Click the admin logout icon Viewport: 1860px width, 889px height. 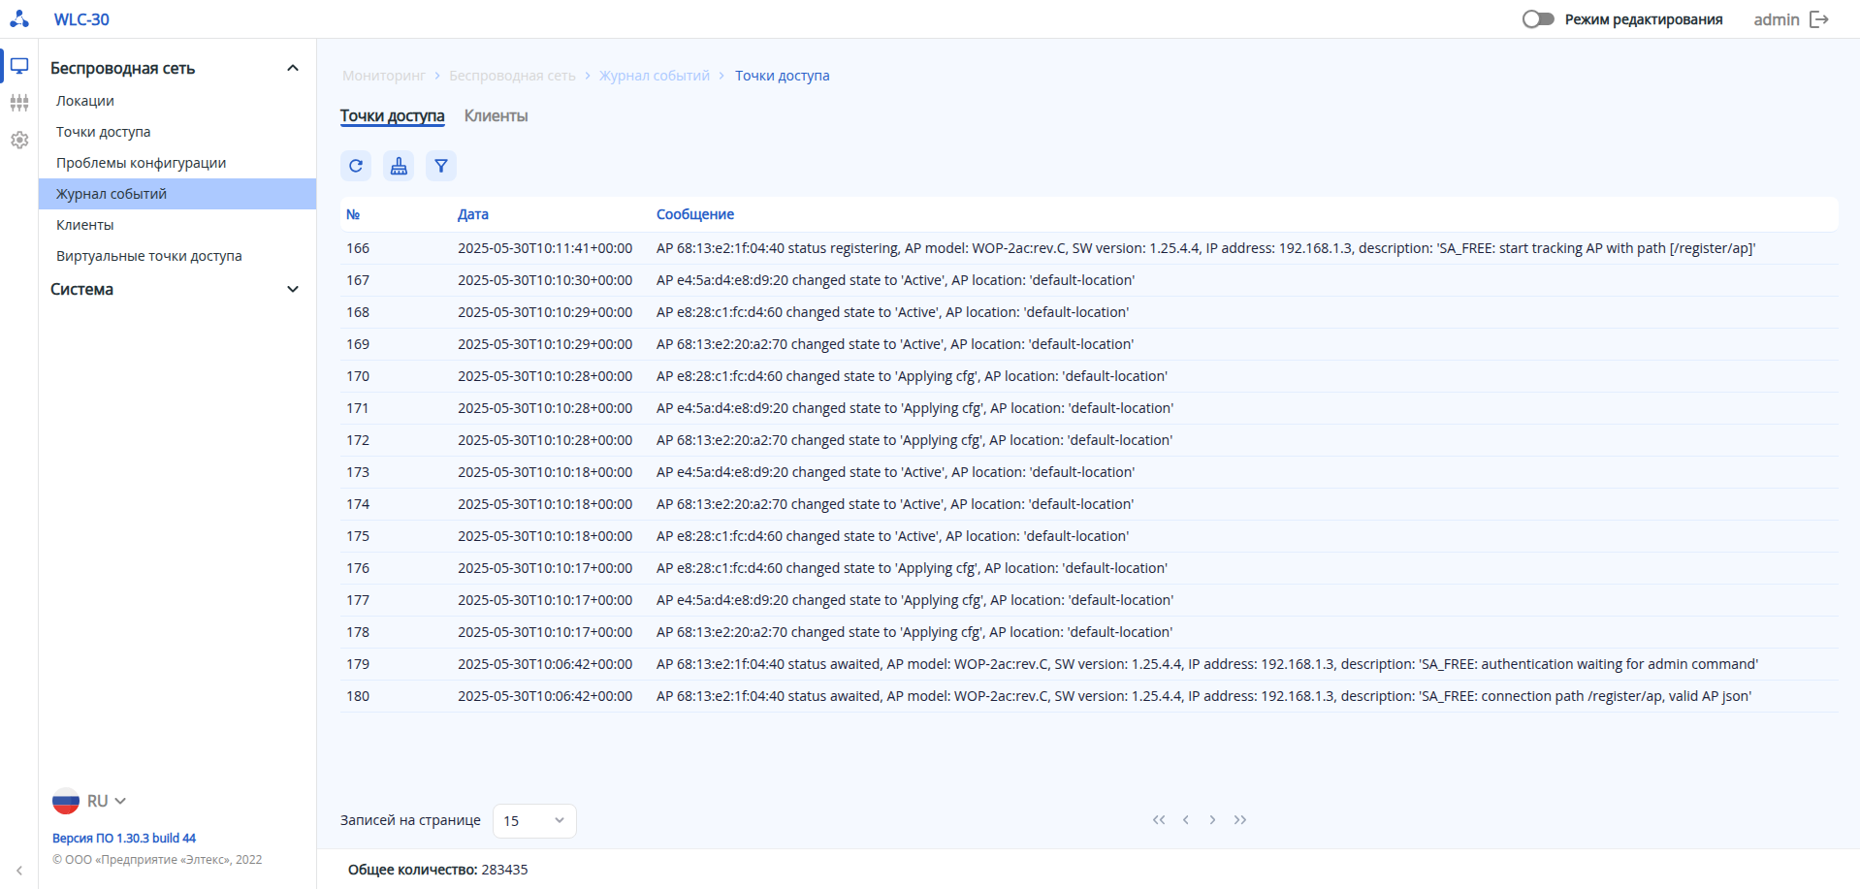click(1819, 19)
